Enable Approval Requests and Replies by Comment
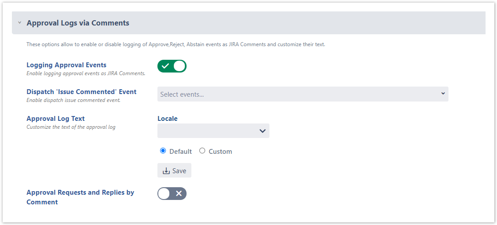The height and width of the screenshot is (225, 497). tap(172, 193)
